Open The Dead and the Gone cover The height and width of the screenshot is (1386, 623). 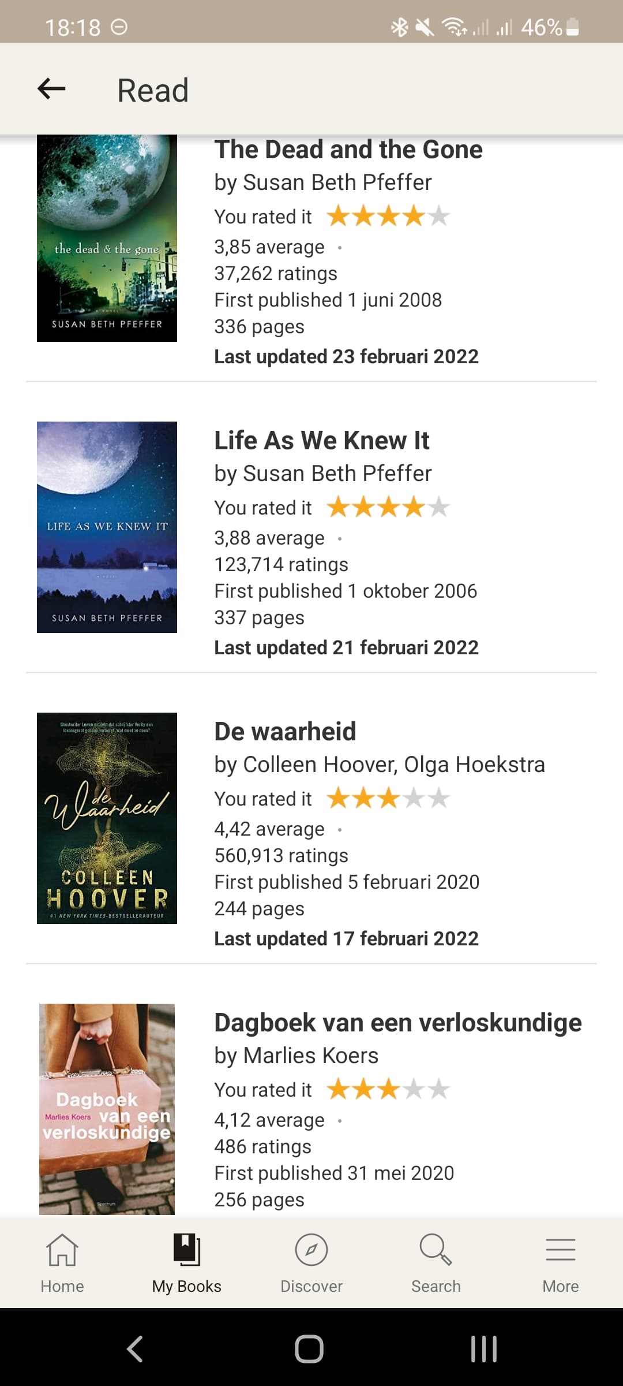point(107,238)
